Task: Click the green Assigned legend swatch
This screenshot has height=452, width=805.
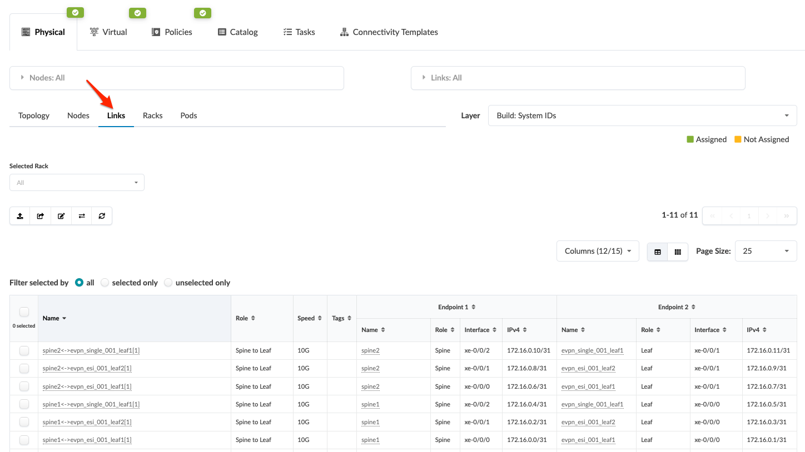Action: pyautogui.click(x=690, y=139)
